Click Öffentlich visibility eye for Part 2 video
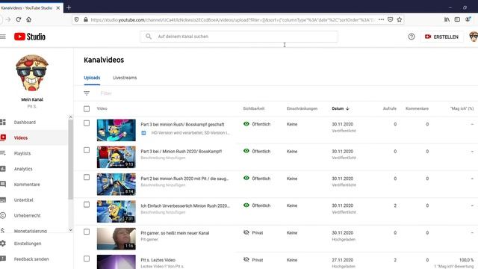This screenshot has width=478, height=269. coord(246,178)
